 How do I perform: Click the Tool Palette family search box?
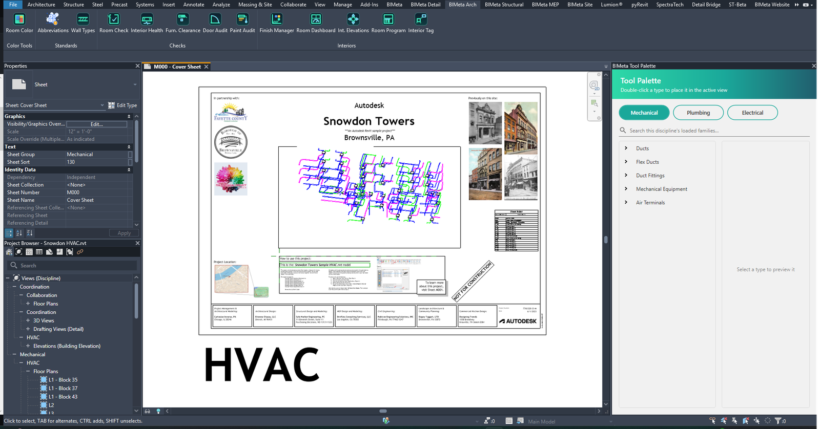click(714, 131)
